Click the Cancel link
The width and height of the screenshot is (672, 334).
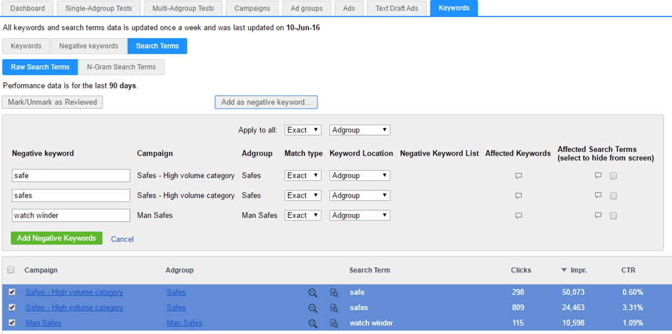point(122,239)
